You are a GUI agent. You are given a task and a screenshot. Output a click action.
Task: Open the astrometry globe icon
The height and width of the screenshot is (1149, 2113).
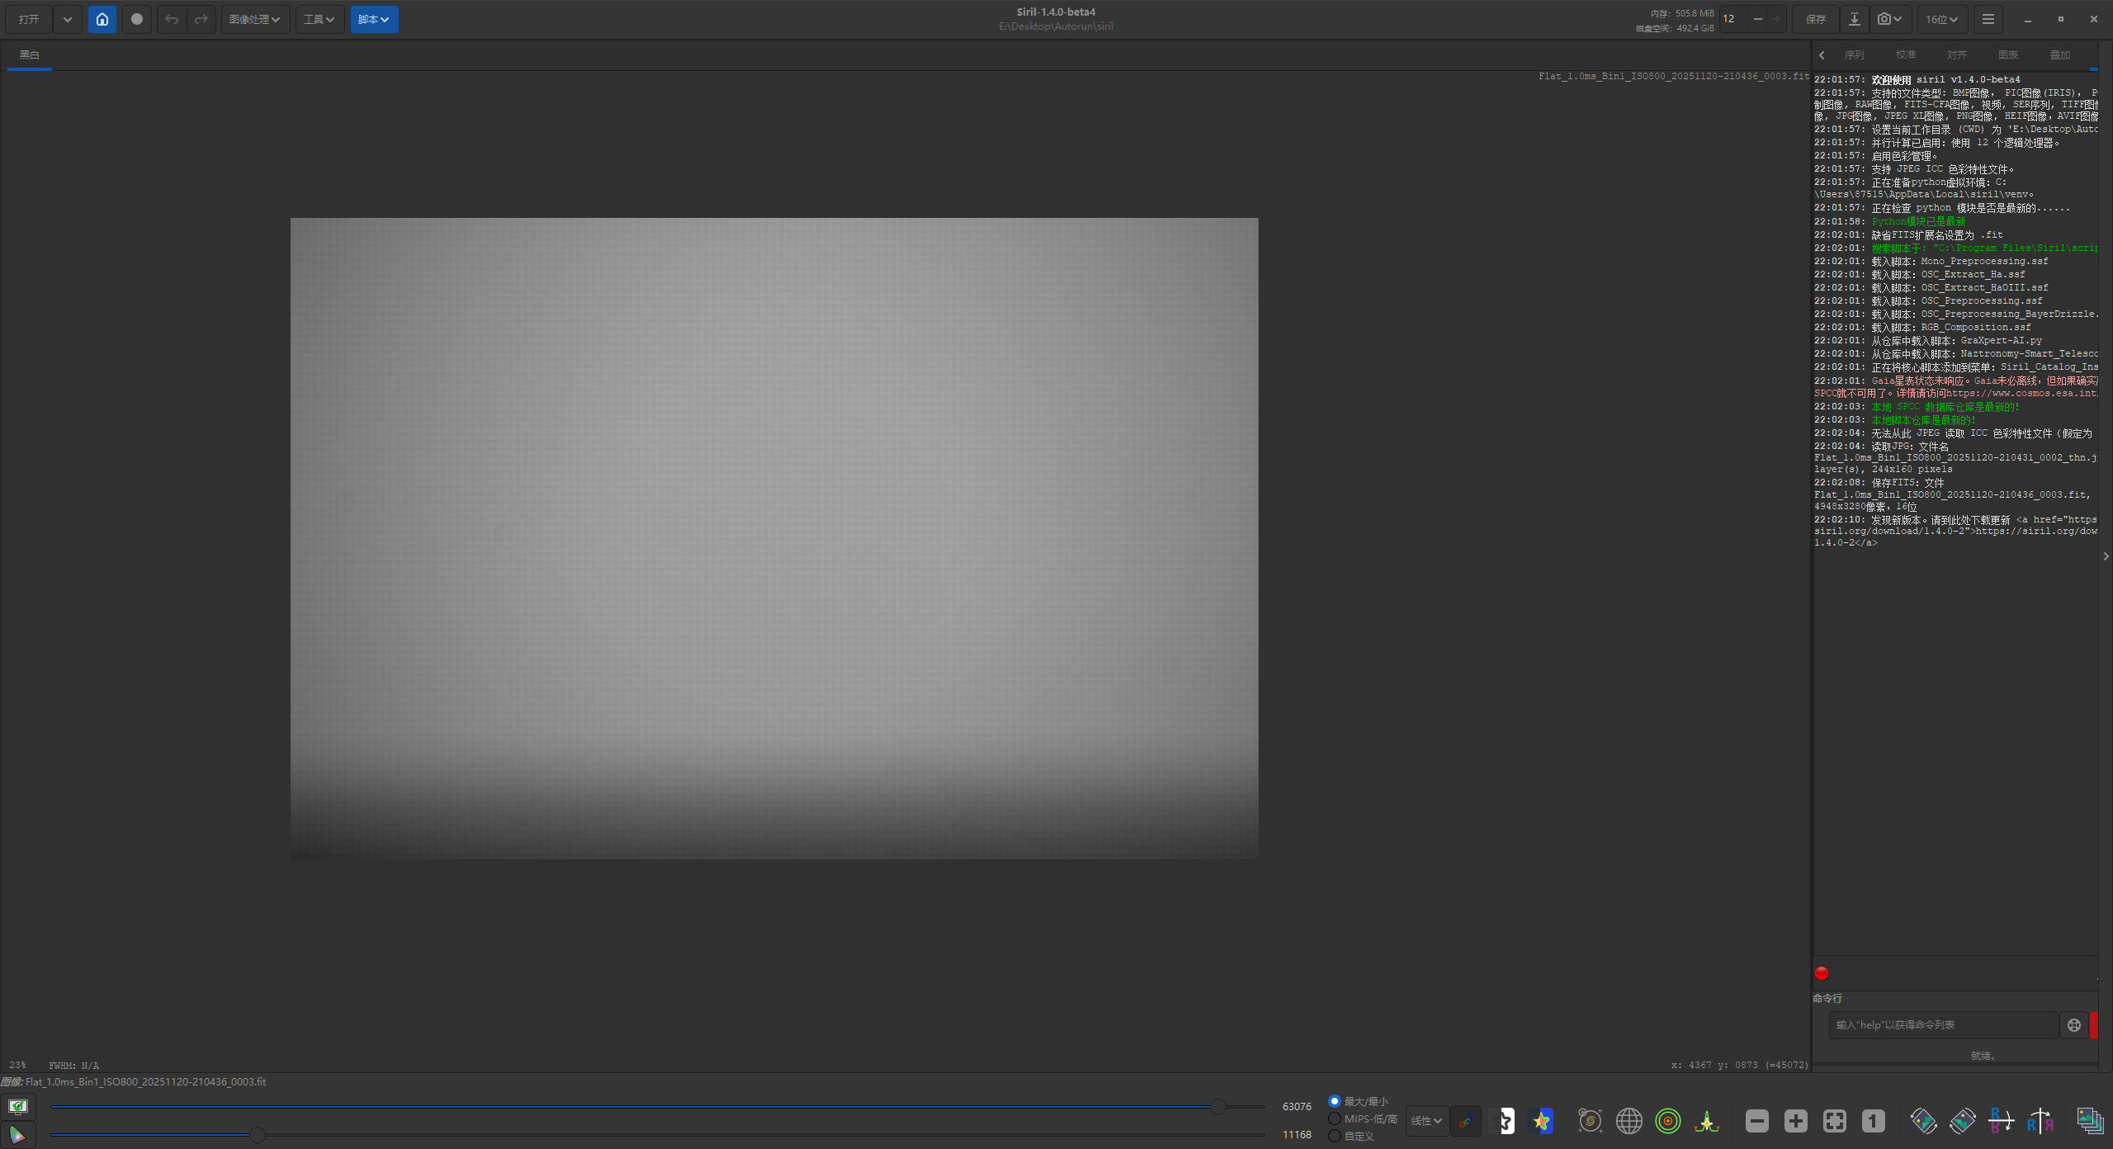[1628, 1121]
